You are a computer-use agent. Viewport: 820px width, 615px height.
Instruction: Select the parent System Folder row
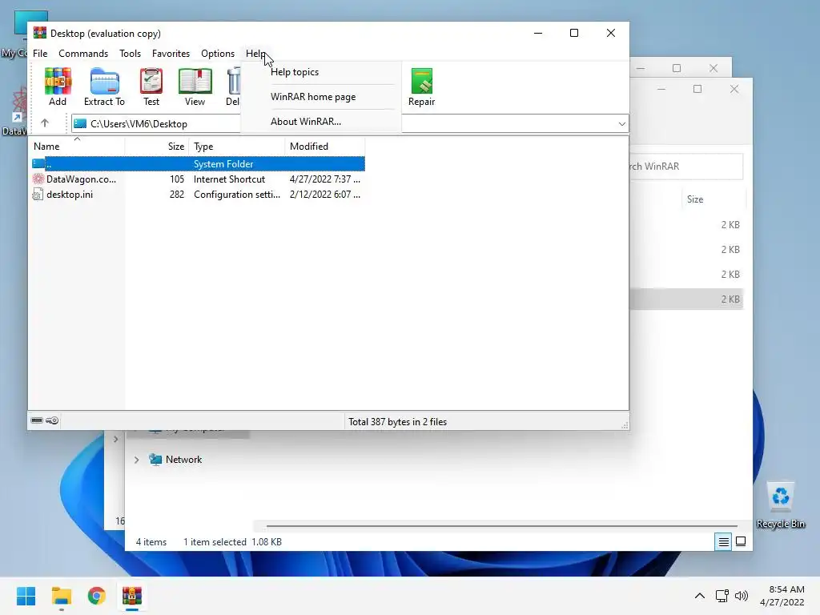pos(198,163)
